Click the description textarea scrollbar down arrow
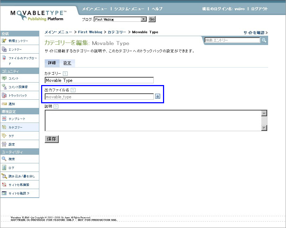The width and height of the screenshot is (286, 228). (x=264, y=128)
